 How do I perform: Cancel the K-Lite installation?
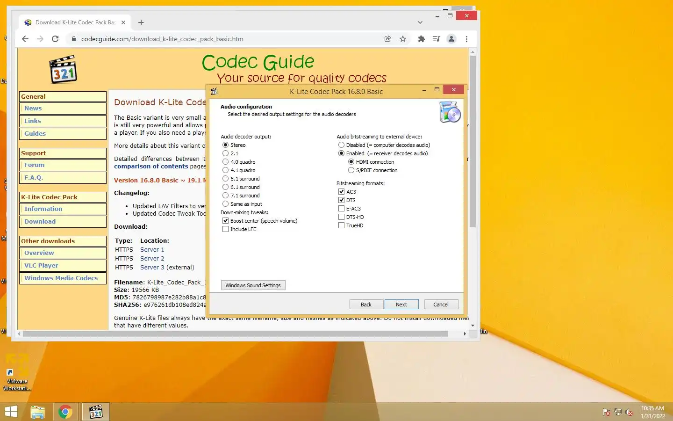click(x=441, y=305)
